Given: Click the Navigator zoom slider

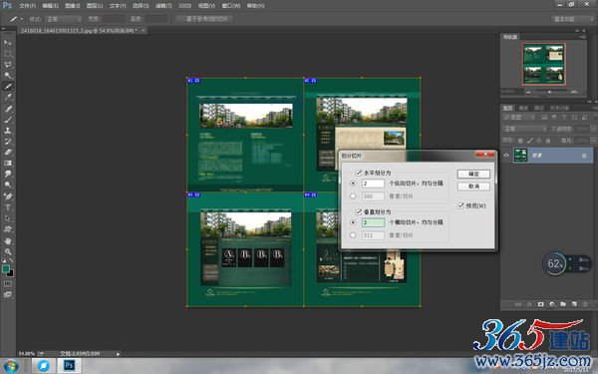Looking at the screenshot, I should click(549, 92).
